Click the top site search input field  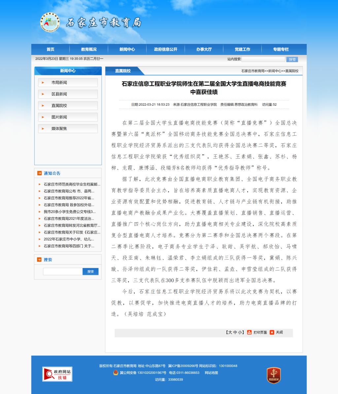pyautogui.click(x=263, y=59)
